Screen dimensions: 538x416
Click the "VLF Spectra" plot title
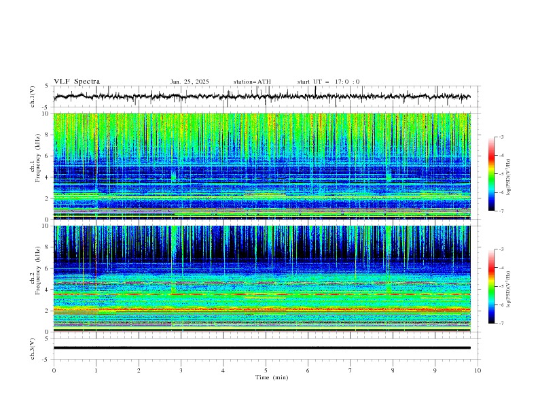pos(77,82)
